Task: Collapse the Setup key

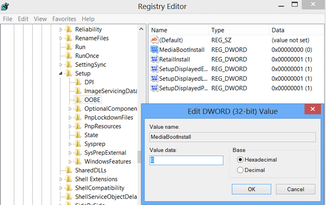Action: (61, 73)
